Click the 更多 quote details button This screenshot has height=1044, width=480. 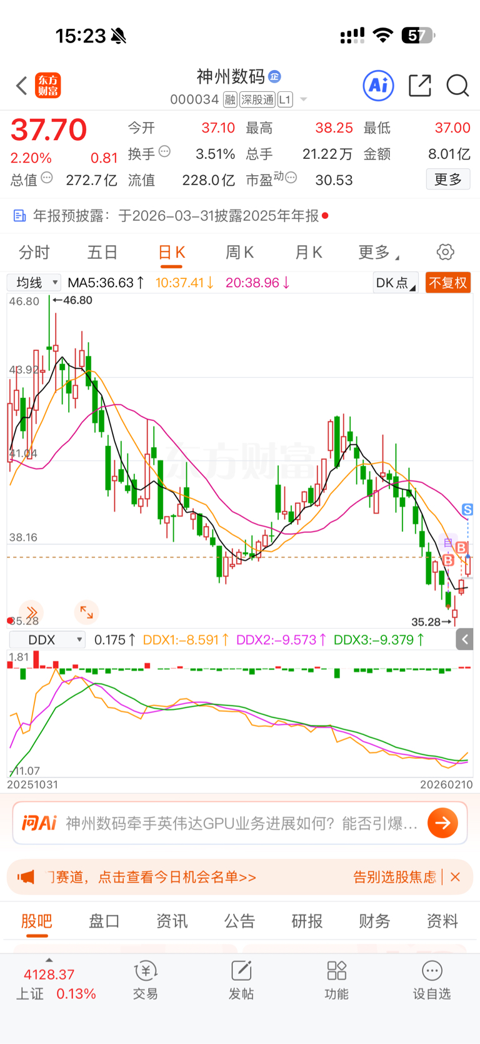tap(448, 180)
